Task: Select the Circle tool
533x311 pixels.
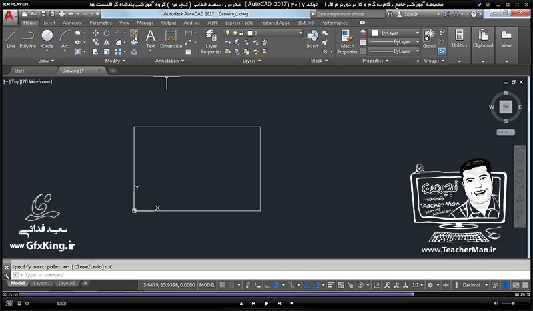Action: coord(47,39)
